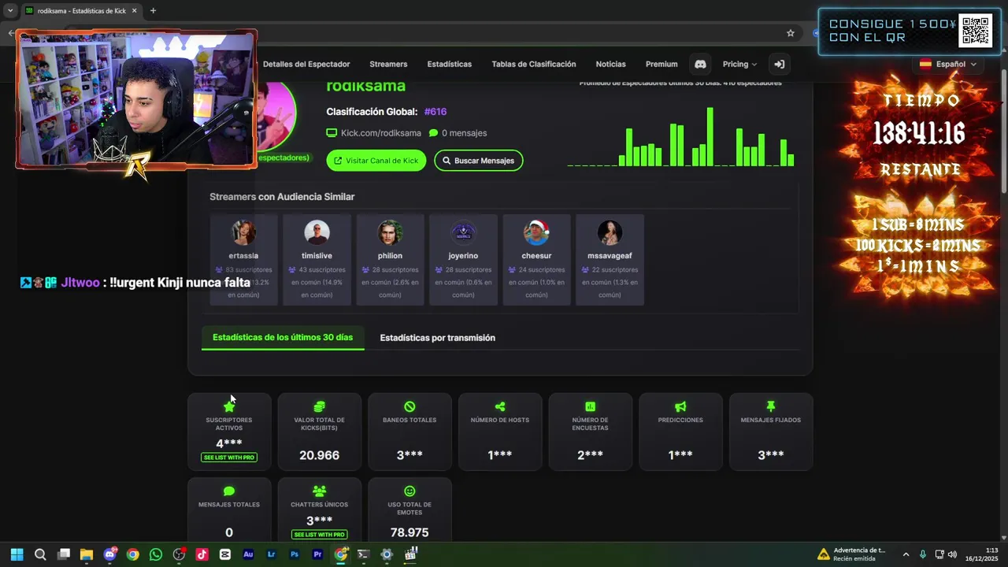Open the Discord icon in the site navbar

coord(700,65)
